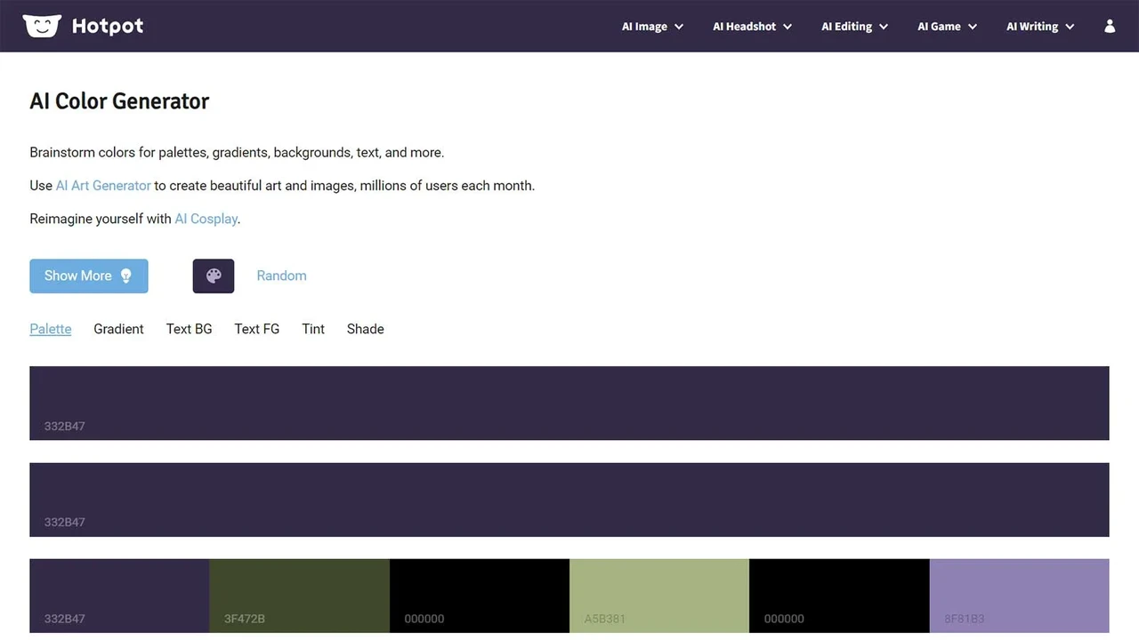Expand the AI Headshot dropdown menu
This screenshot has height=640, width=1139.
[752, 27]
